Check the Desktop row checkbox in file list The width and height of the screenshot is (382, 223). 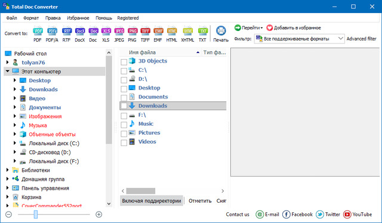(124, 89)
